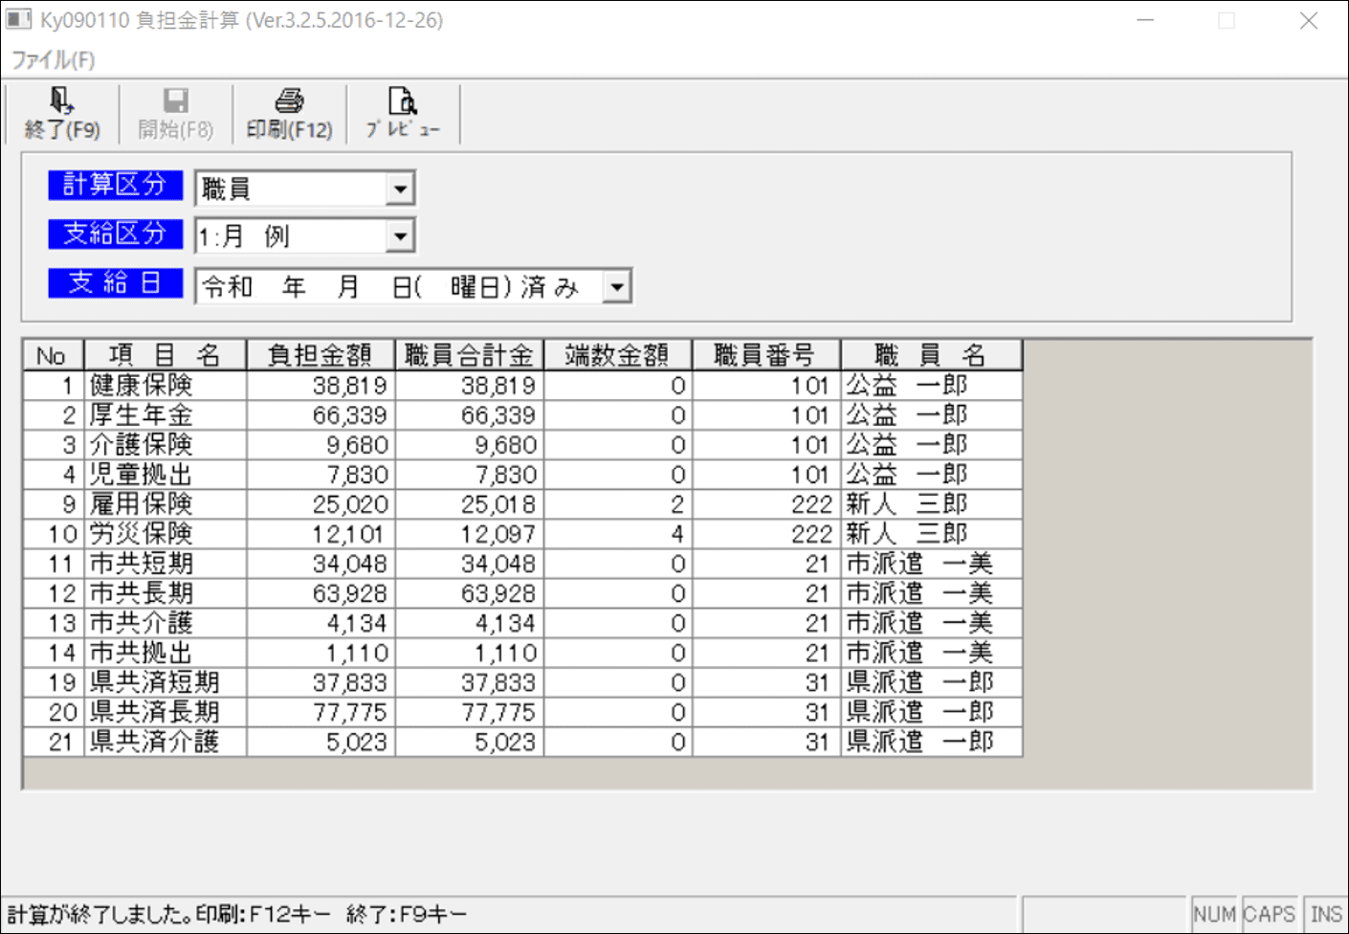Viewport: 1349px width, 934px height.
Task: Click the 端数金額 column header
Action: [617, 356]
